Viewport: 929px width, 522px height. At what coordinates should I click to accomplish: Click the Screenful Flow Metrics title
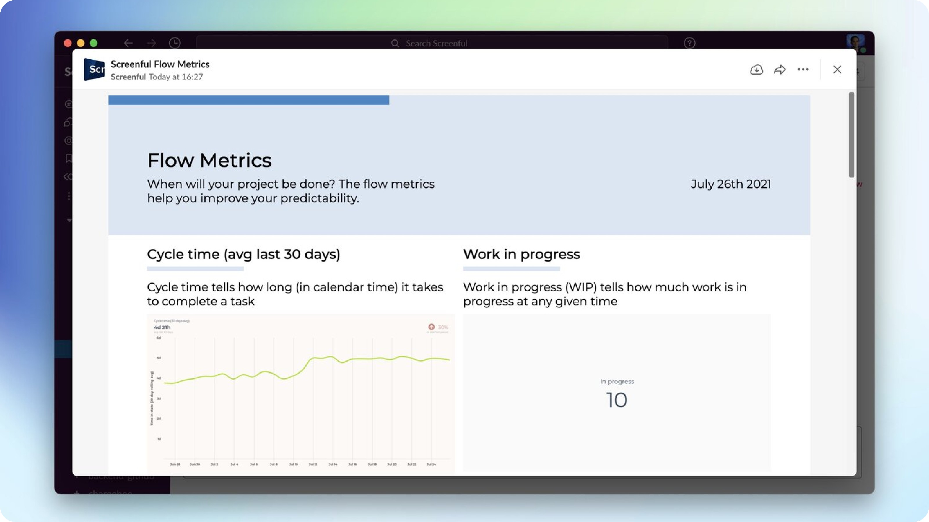(160, 64)
